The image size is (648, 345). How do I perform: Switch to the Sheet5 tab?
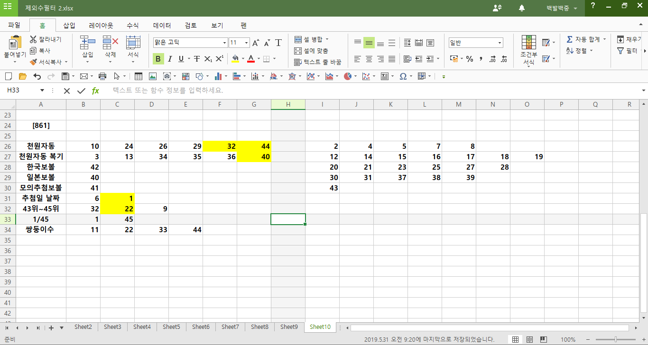point(171,327)
